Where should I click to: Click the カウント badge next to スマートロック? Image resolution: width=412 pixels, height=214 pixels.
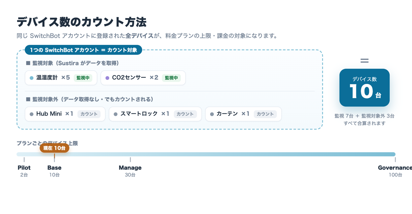185,114
